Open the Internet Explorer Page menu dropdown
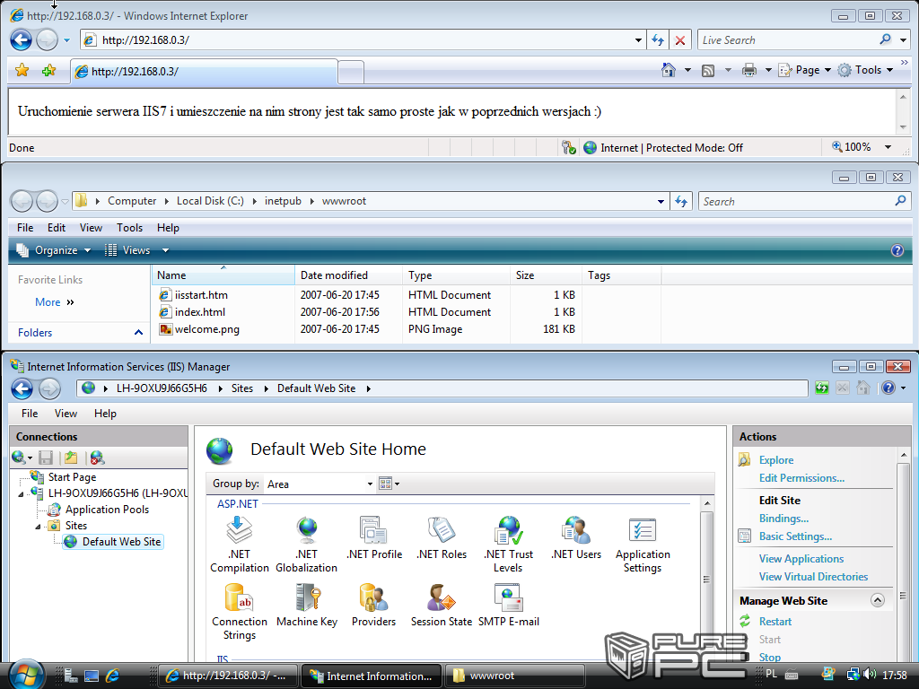Viewport: 919px width, 689px height. 827,70
